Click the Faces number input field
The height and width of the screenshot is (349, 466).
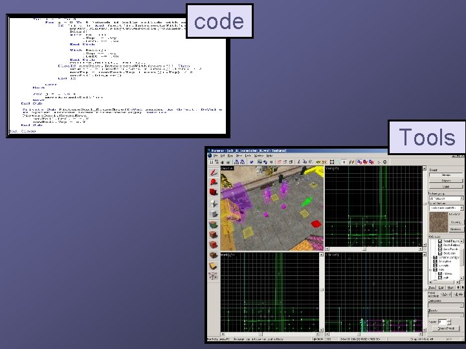442,322
